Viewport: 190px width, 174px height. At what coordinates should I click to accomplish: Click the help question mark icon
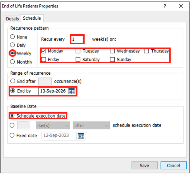click(165, 6)
